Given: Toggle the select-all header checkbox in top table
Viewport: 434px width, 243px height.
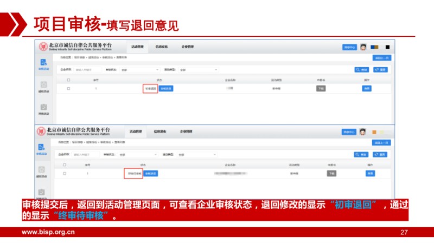Looking at the screenshot, I should 68,80.
